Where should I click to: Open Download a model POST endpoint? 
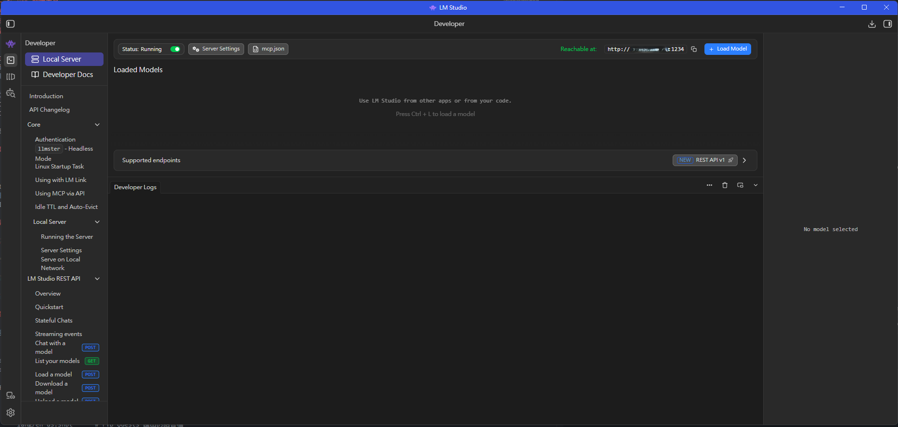pos(67,388)
